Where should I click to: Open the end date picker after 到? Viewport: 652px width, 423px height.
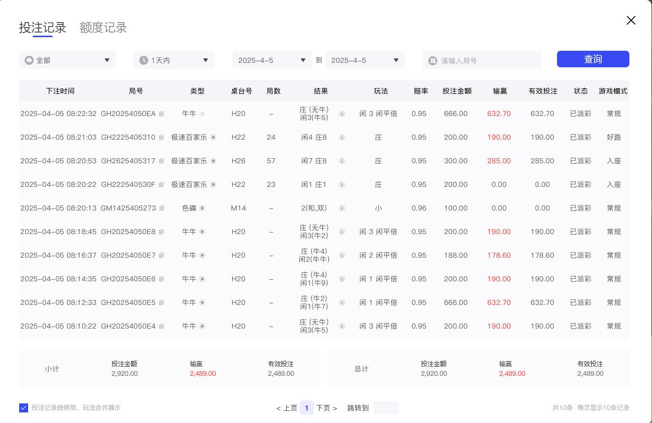(365, 60)
